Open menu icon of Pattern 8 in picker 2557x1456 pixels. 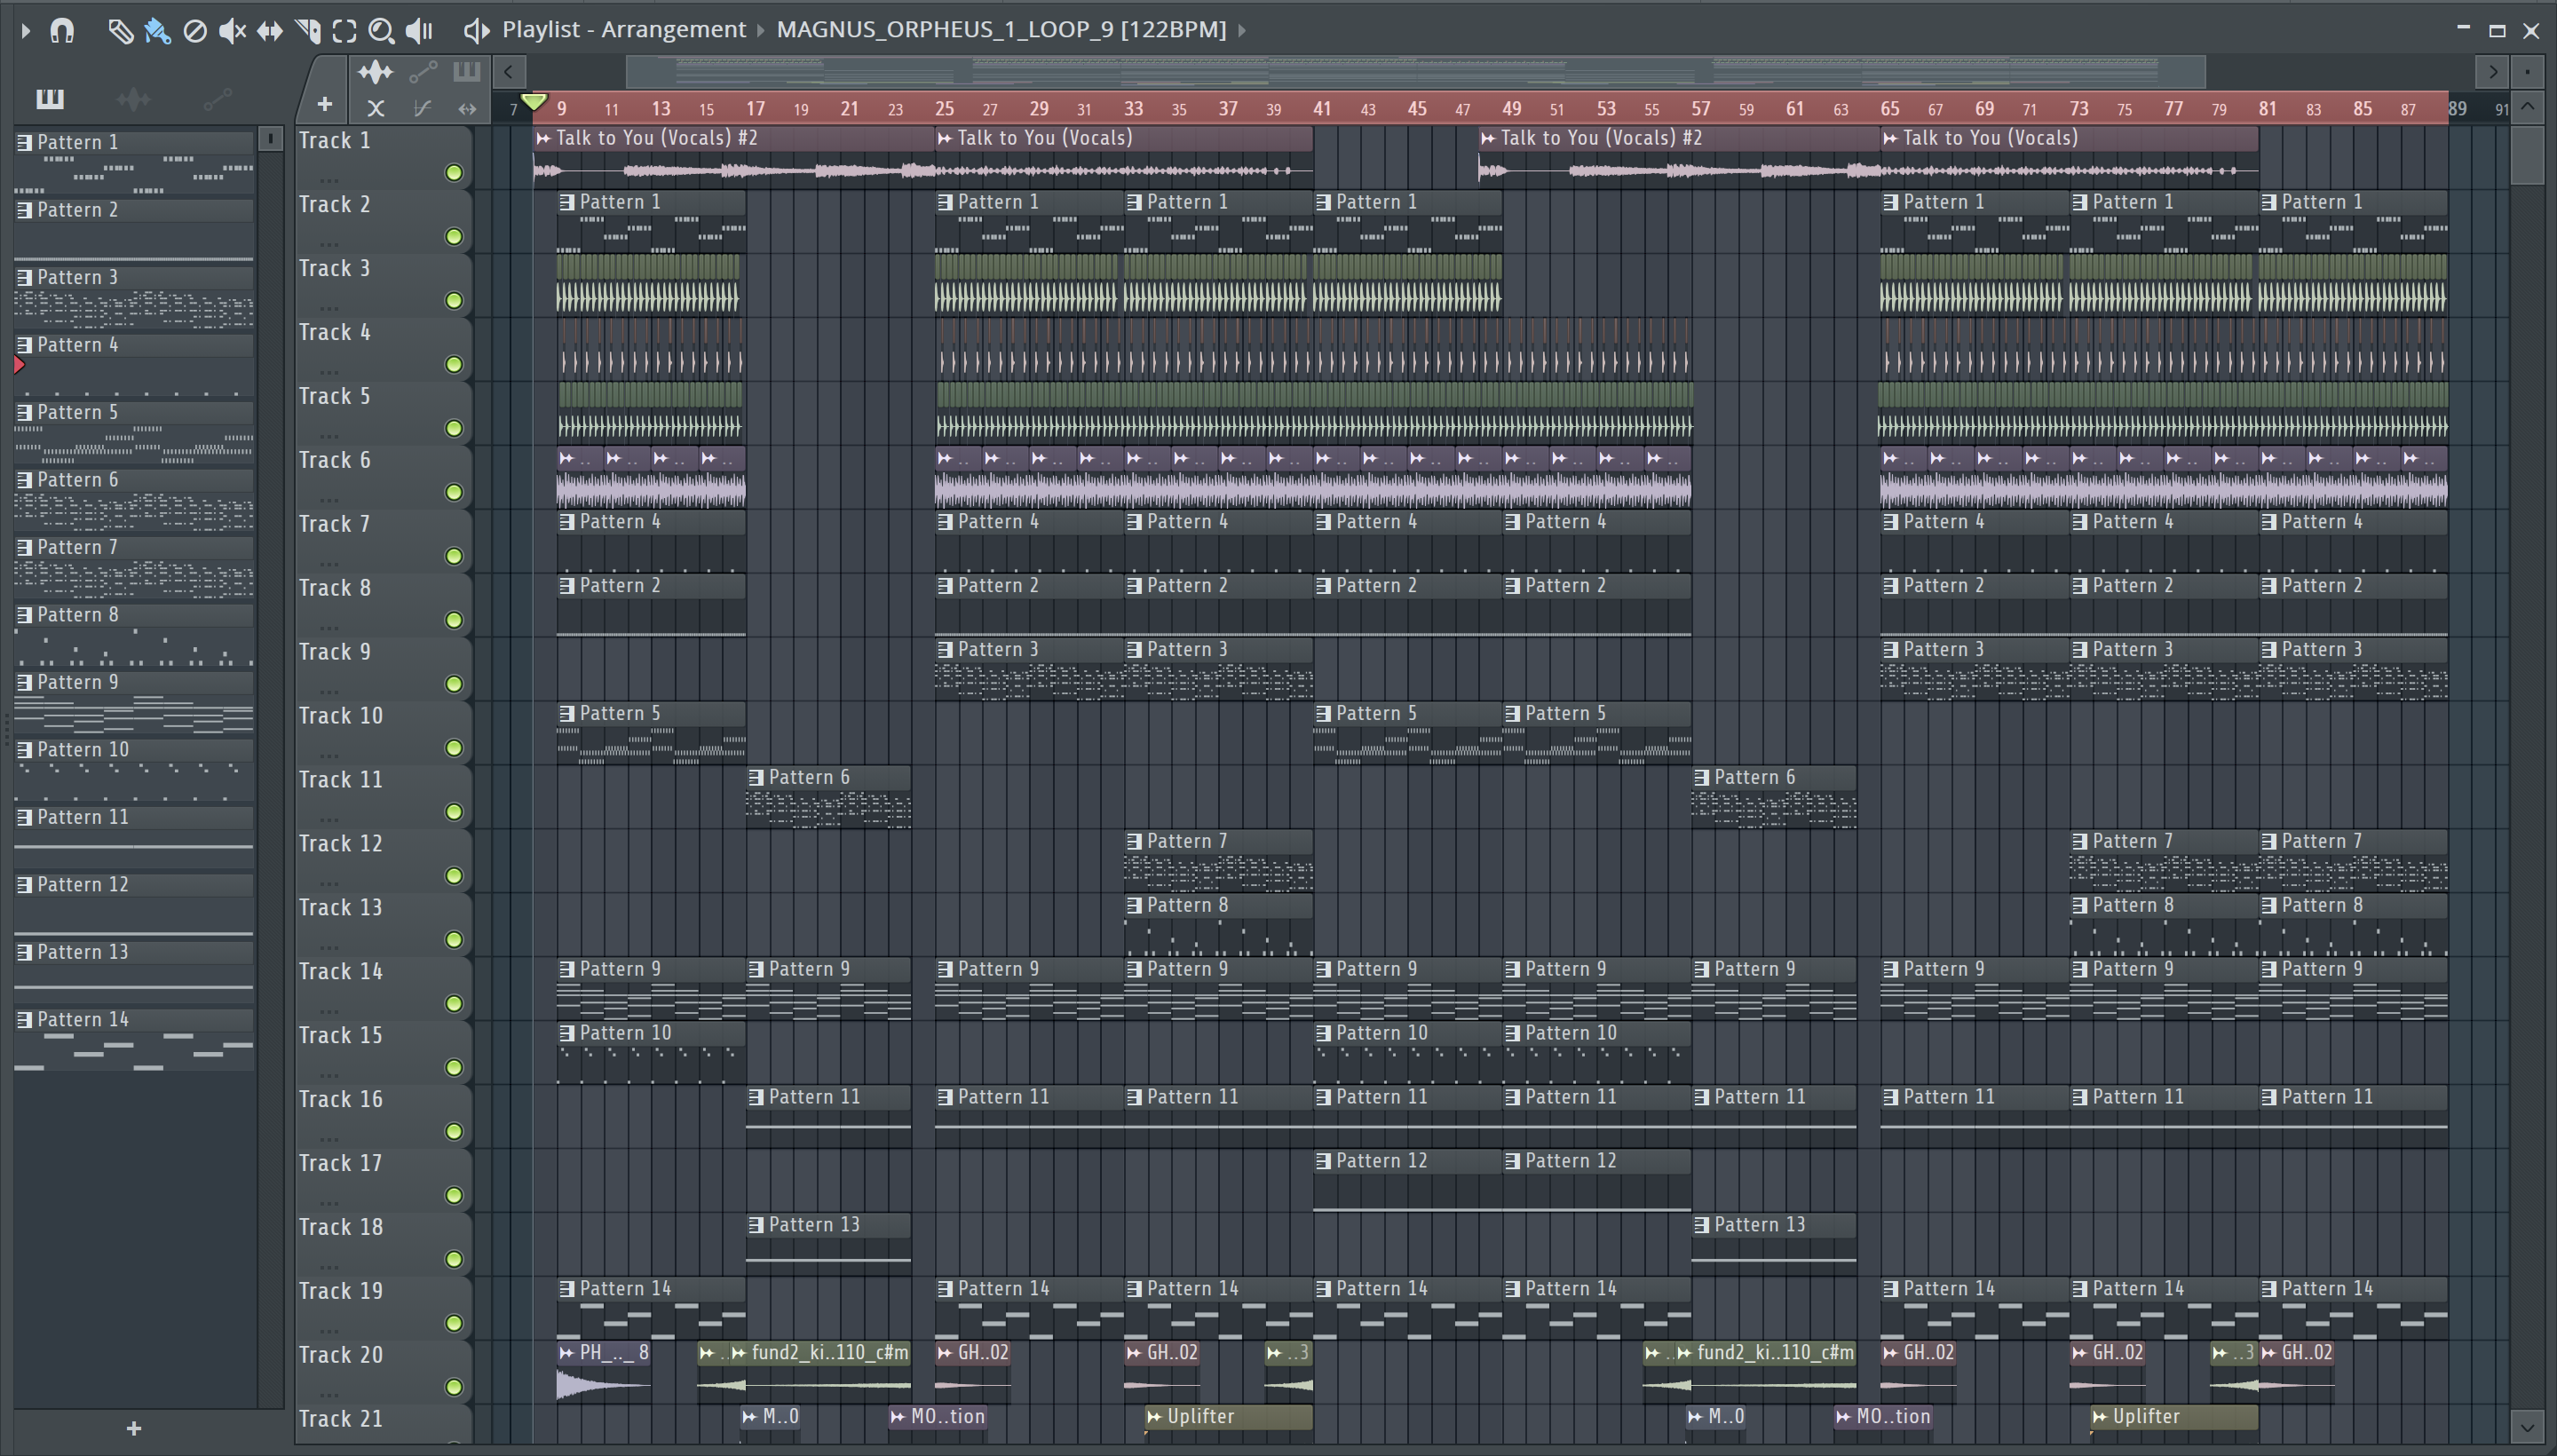click(25, 615)
